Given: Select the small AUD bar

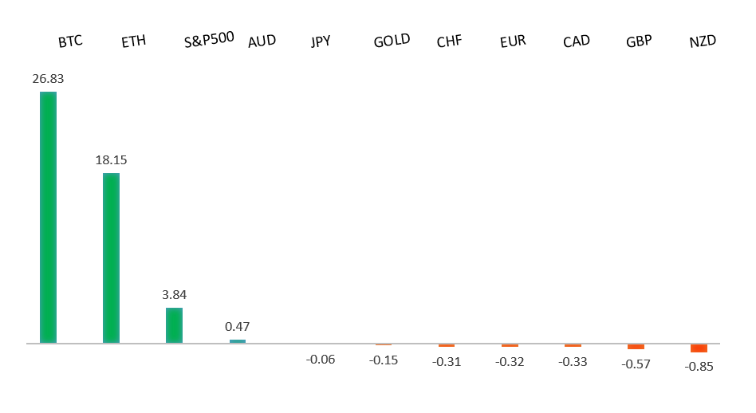Looking at the screenshot, I should point(238,341).
